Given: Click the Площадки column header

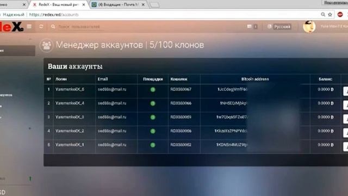Looking at the screenshot, I should (153, 79).
